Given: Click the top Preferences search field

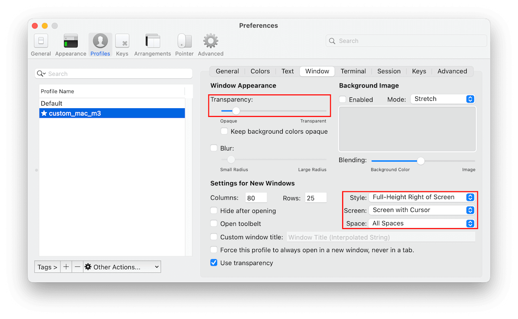Looking at the screenshot, I should 406,41.
